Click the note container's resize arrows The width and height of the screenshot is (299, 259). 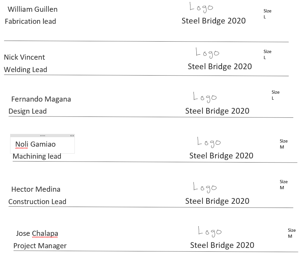[x=72, y=136]
